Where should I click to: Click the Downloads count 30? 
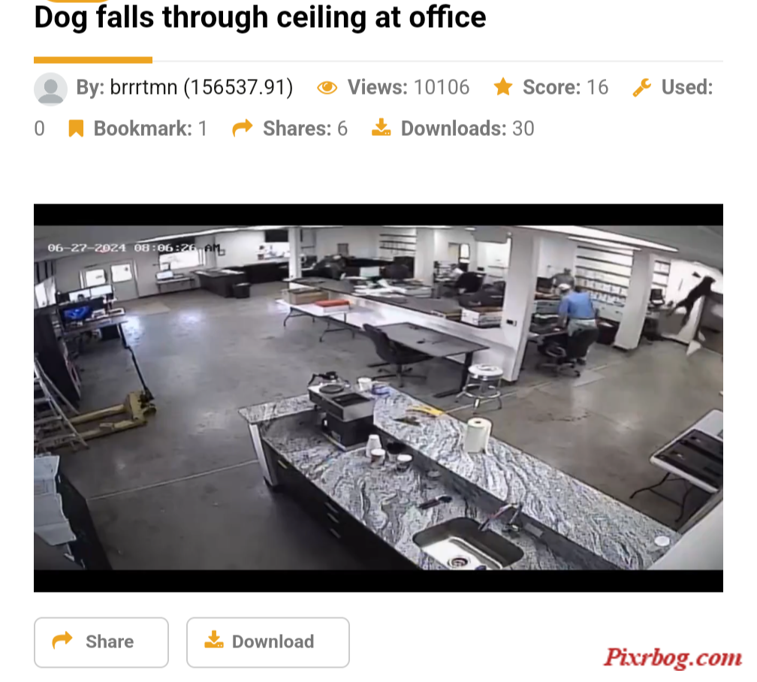[523, 128]
